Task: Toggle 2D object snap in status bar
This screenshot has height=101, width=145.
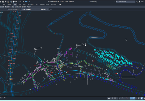Action: point(134,98)
